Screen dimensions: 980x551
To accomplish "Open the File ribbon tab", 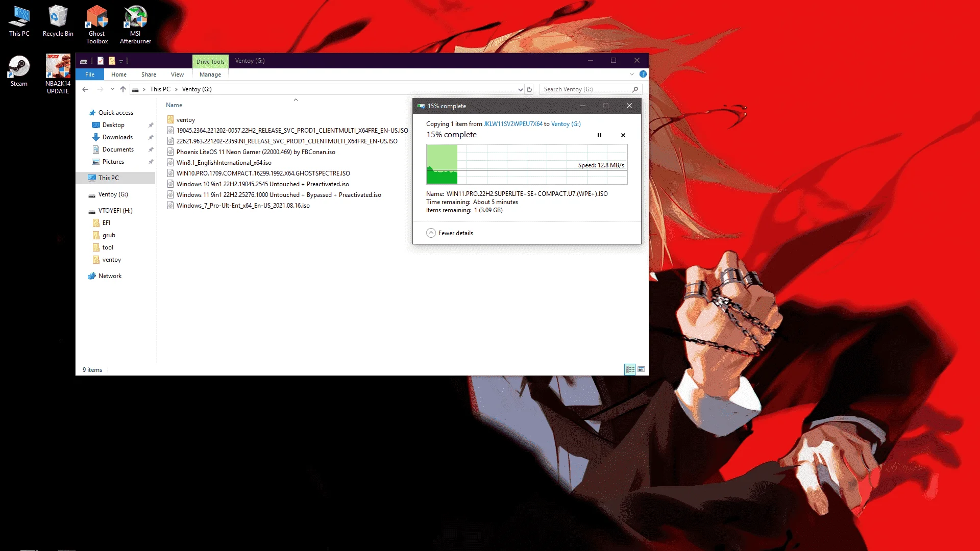I will point(90,74).
